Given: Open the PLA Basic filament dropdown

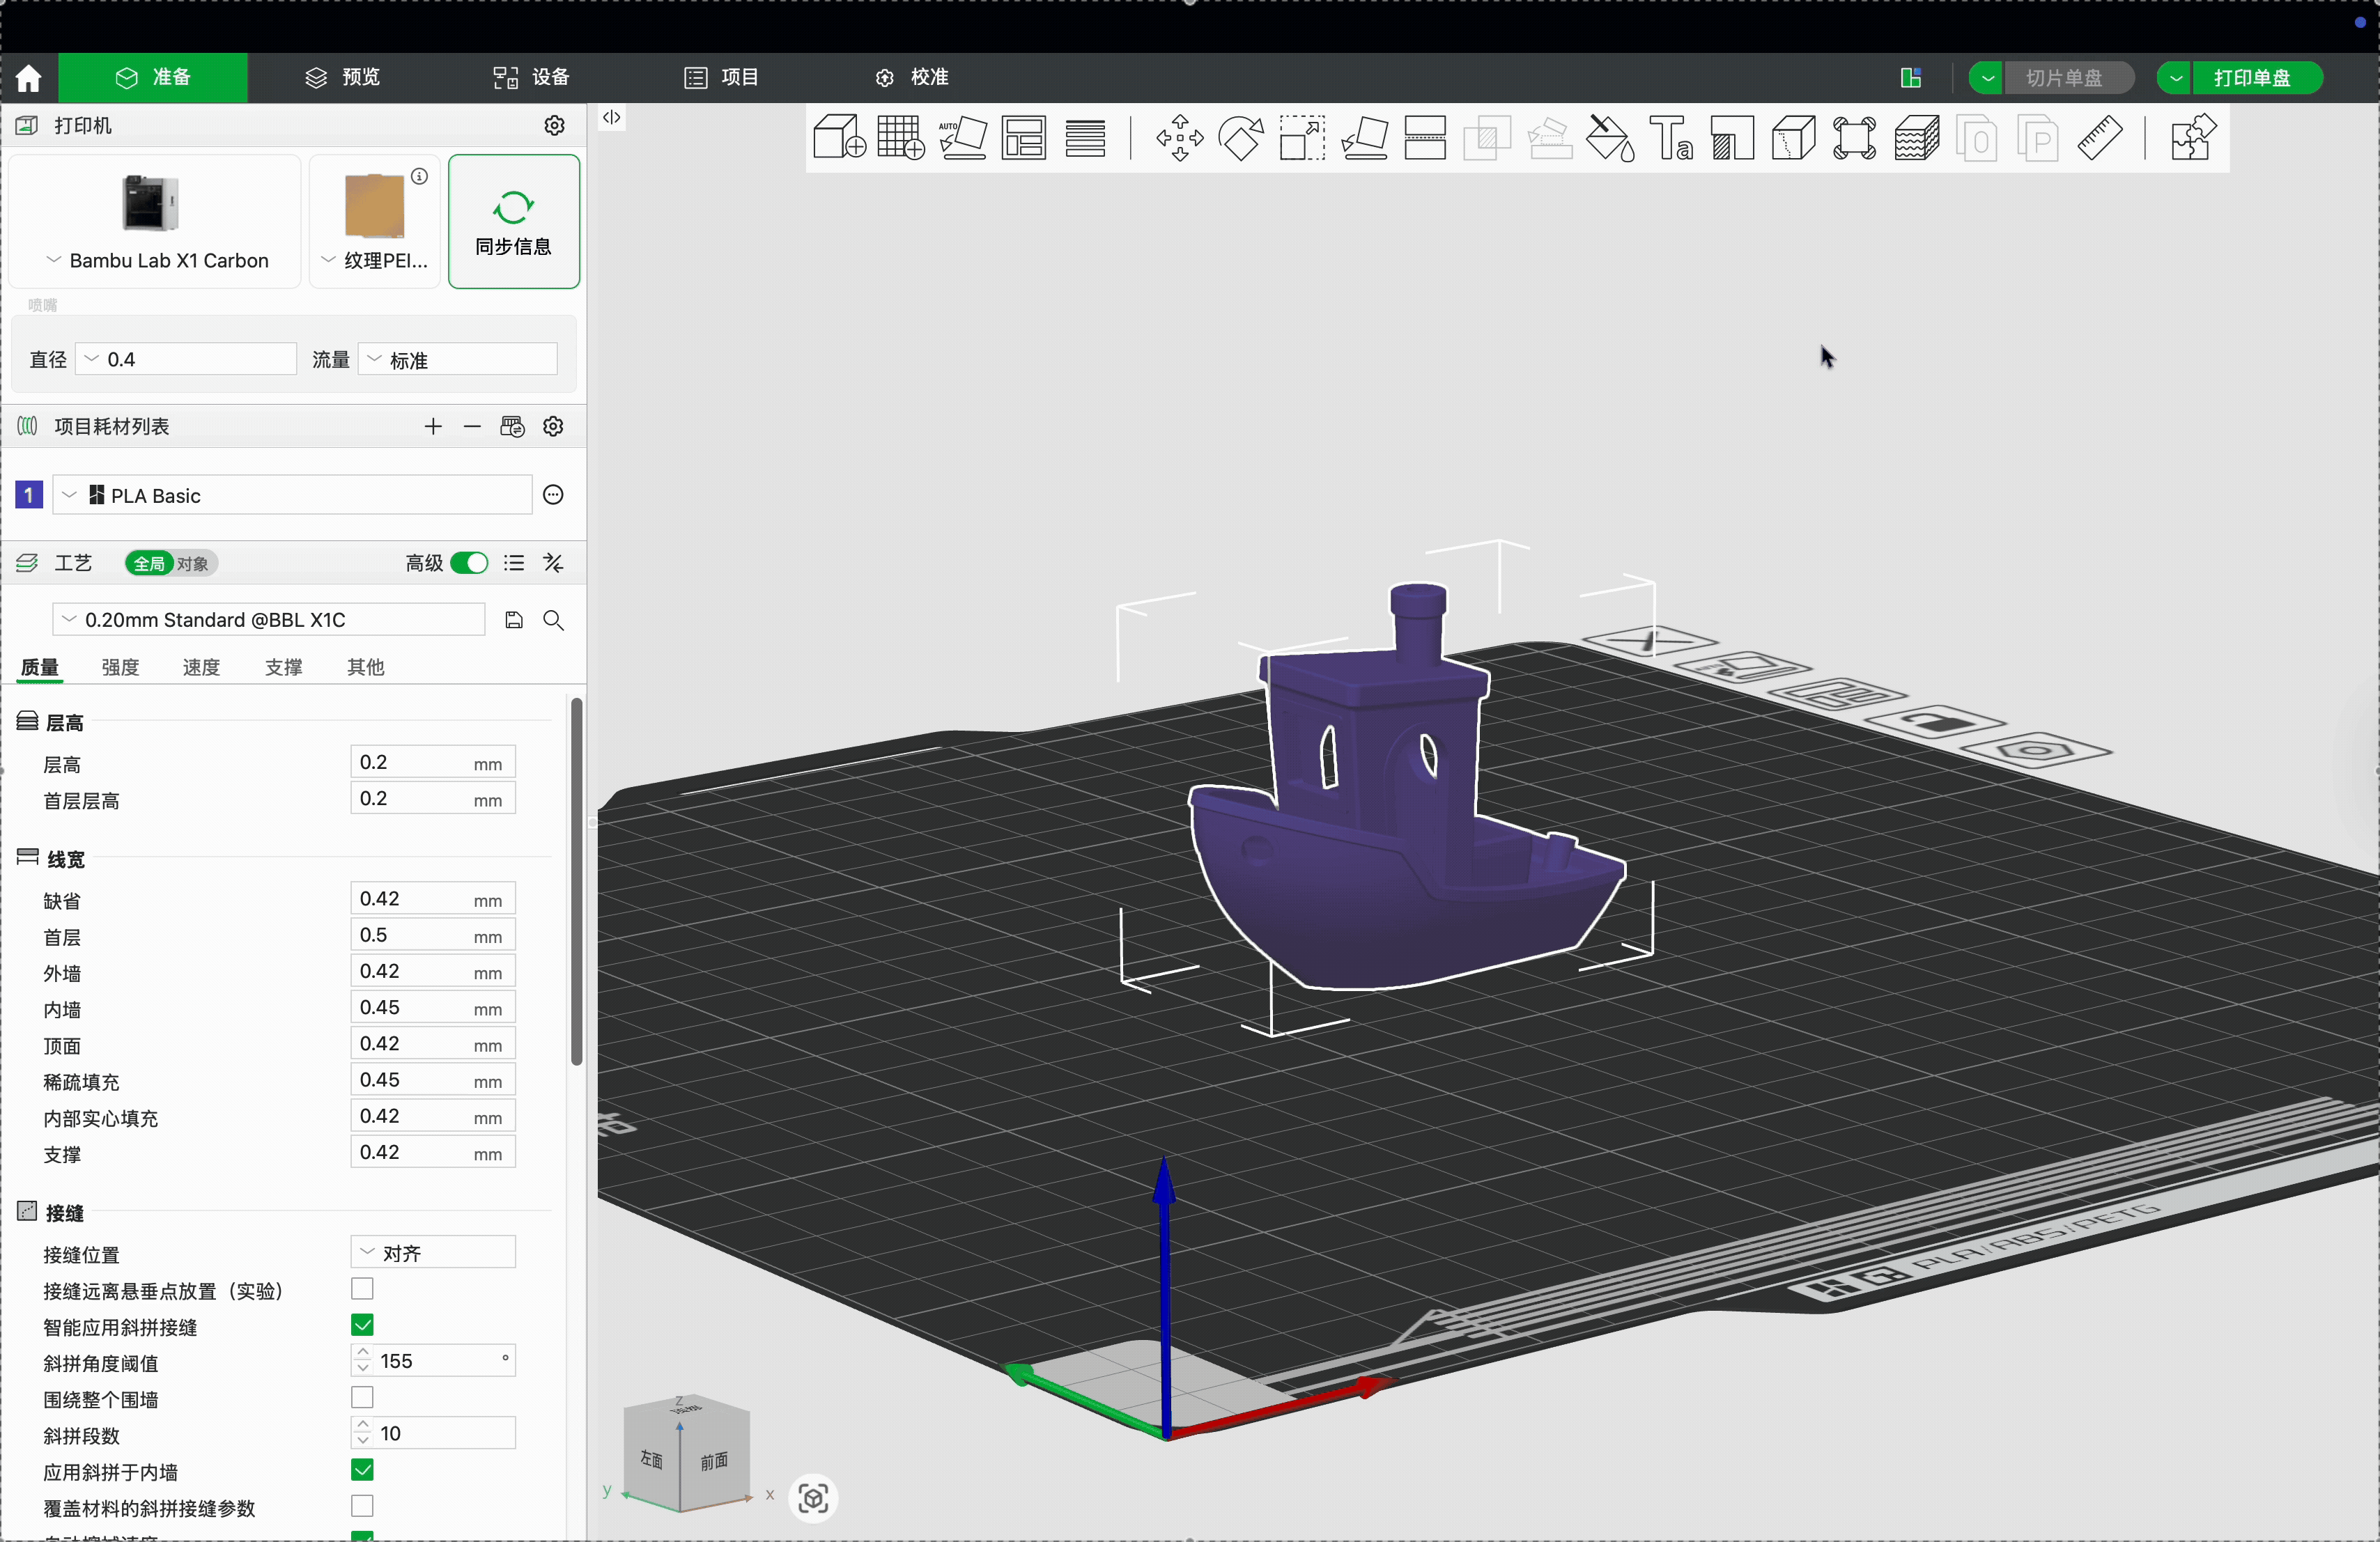Looking at the screenshot, I should [290, 496].
